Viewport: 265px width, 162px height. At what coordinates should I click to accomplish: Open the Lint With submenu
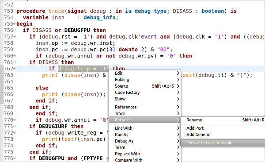(145, 128)
